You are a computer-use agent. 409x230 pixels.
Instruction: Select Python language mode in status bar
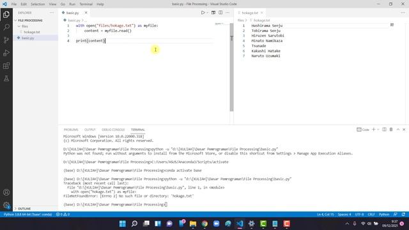(384, 215)
